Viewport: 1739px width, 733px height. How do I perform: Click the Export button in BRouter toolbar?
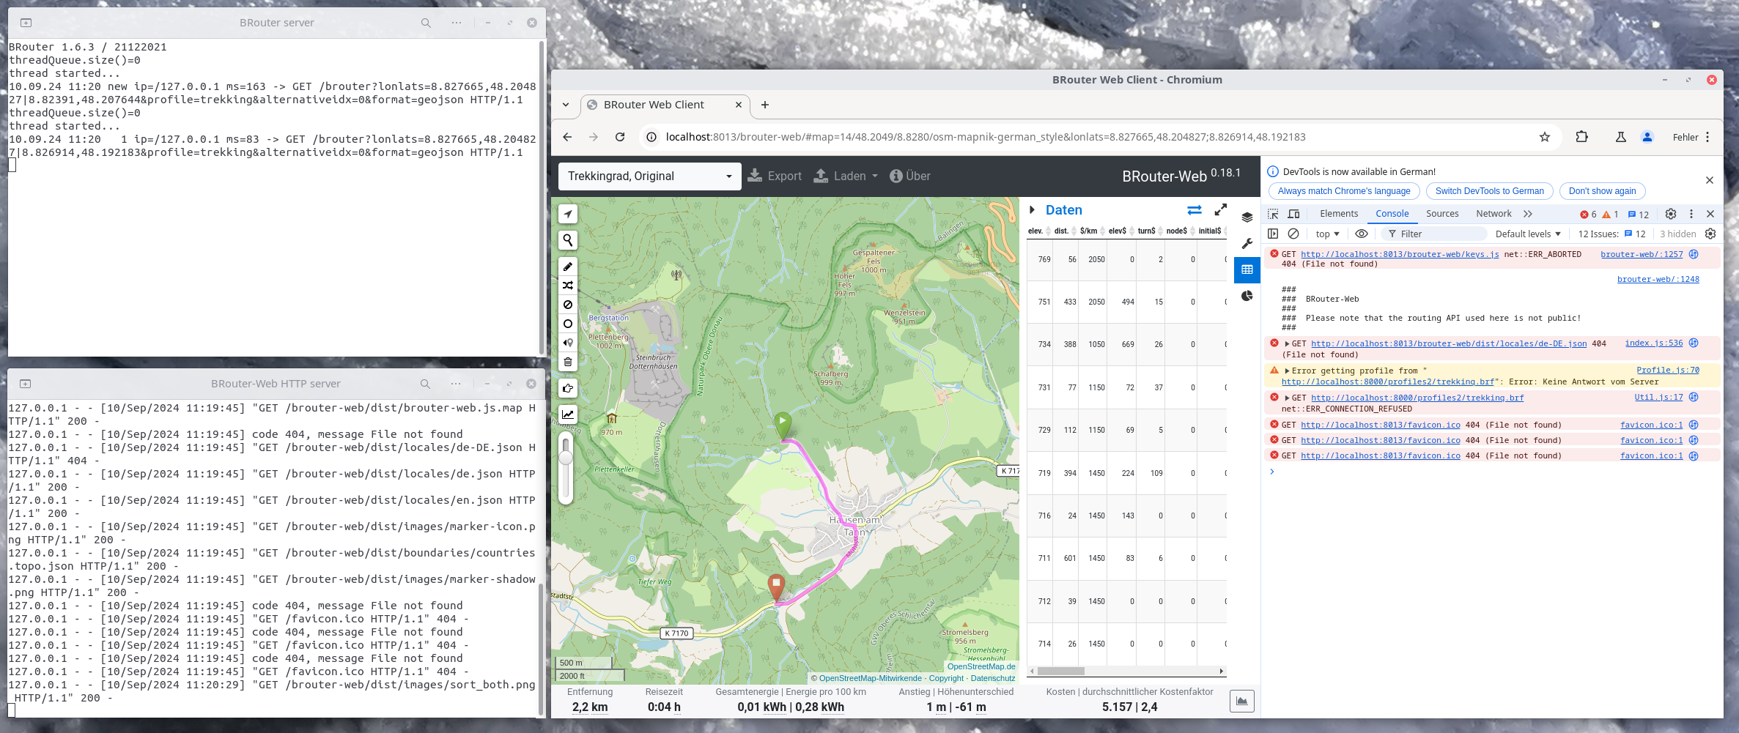(775, 176)
